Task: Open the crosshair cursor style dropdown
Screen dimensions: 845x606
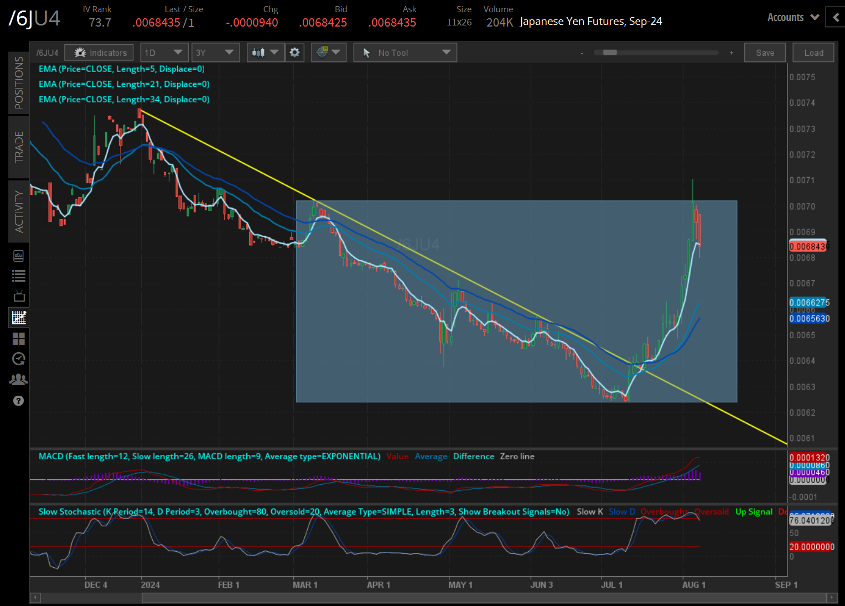Action: click(329, 53)
